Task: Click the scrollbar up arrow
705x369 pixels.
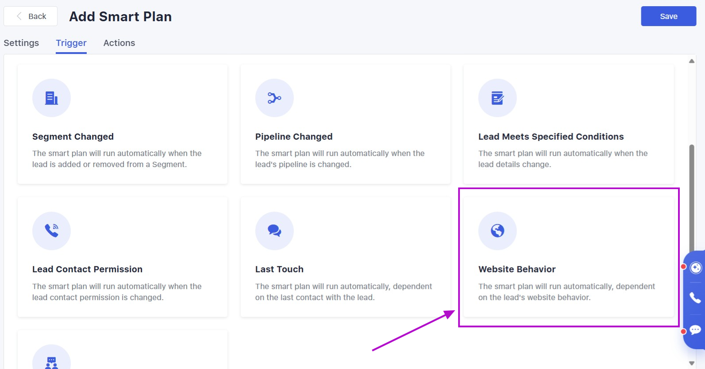Action: coord(692,61)
